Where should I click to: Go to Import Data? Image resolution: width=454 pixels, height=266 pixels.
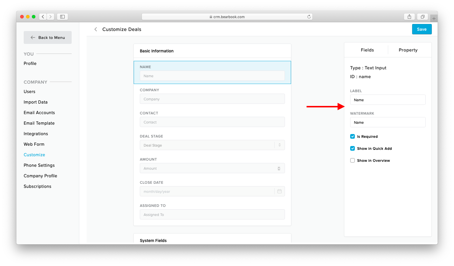click(x=36, y=102)
